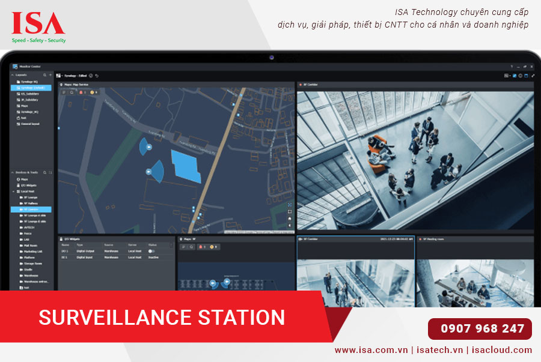Click the lower camera marker beside the blue building

[148, 172]
